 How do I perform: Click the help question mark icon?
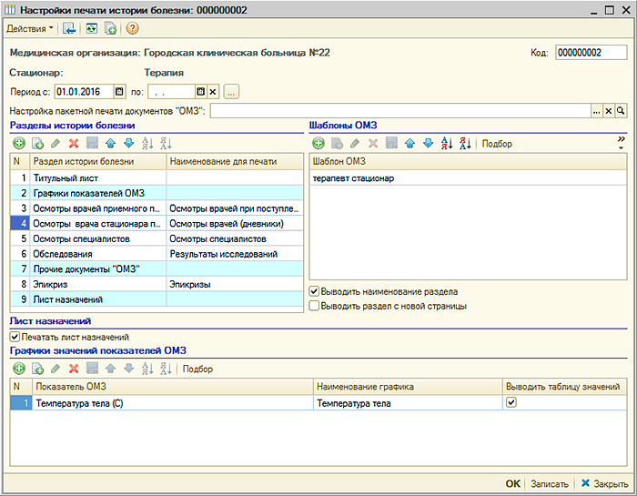132,29
